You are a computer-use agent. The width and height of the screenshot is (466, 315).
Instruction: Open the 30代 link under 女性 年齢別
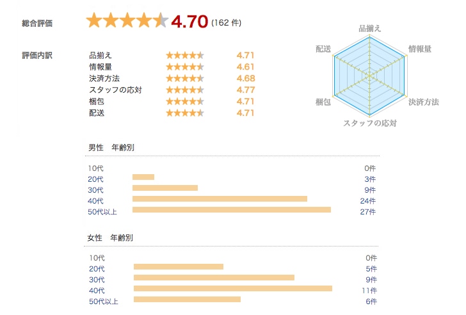[96, 279]
